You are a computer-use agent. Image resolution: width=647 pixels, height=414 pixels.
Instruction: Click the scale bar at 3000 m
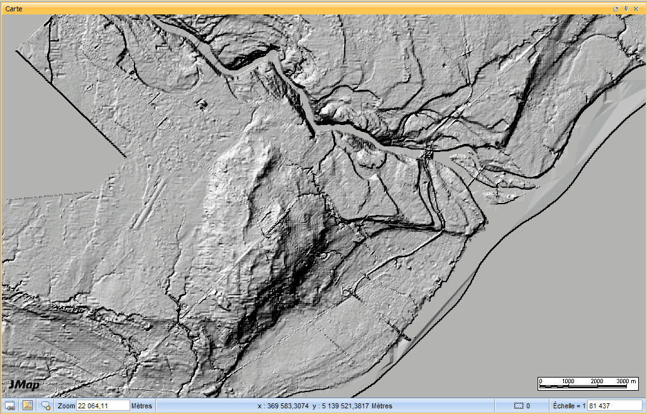pos(626,381)
